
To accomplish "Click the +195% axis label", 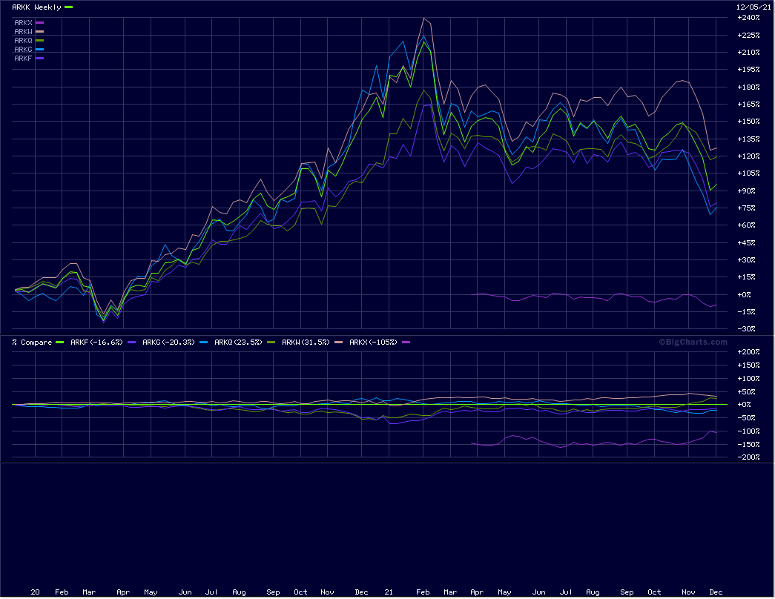I will (748, 70).
